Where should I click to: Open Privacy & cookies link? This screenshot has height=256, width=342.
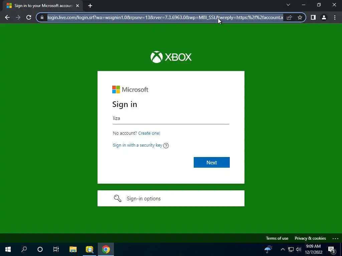coord(310,238)
